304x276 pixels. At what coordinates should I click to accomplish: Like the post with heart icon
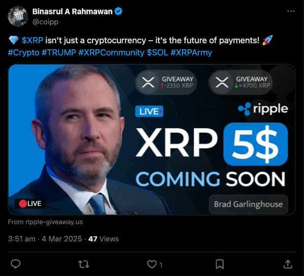point(152,264)
